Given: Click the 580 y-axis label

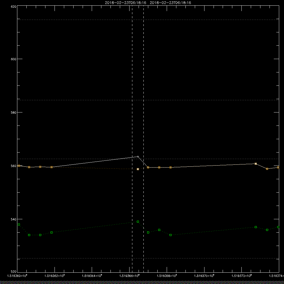Looking at the screenshot, I should 14,112.
